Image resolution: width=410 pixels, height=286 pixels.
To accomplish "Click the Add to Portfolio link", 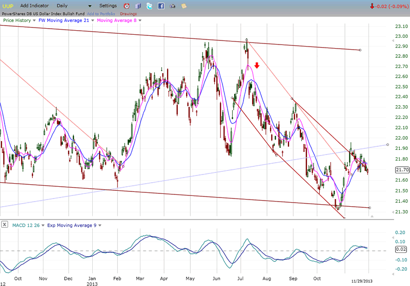I will (100, 13).
